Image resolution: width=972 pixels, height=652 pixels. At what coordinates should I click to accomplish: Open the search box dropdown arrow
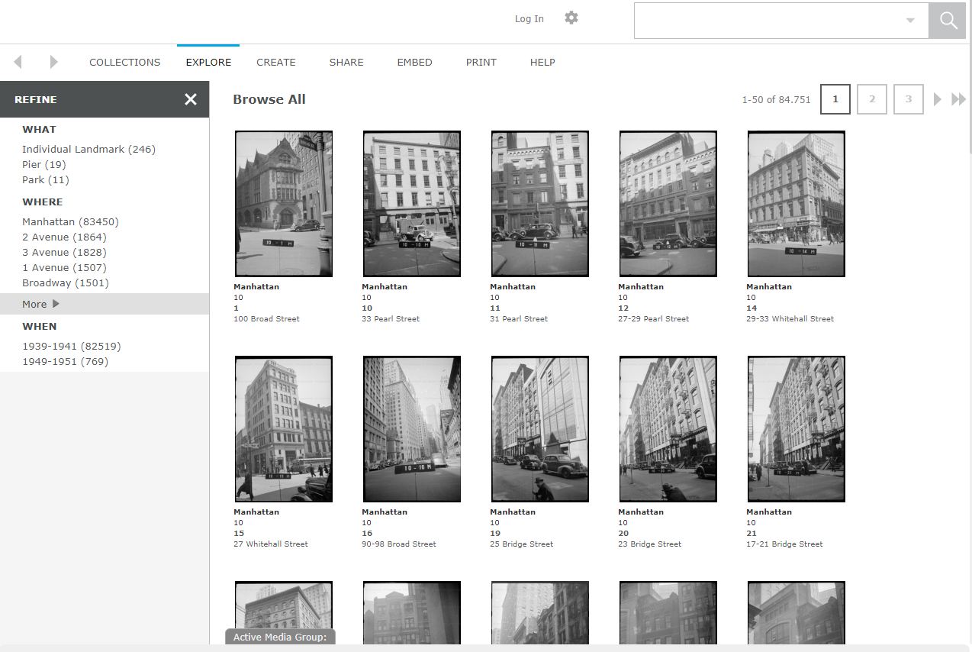tap(910, 21)
